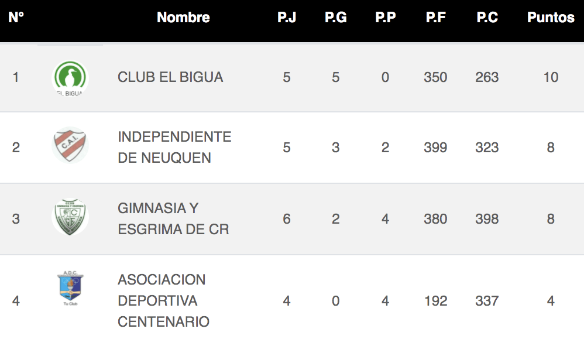Screen dimensions: 584x356
Task: Select the P.P column header
Action: [385, 18]
